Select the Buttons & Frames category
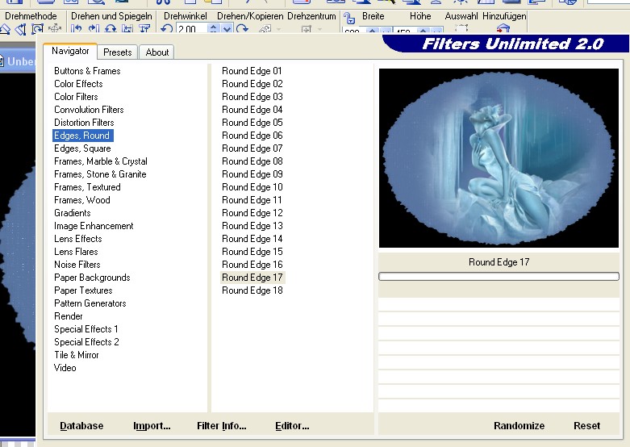Viewport: 630px width, 447px height. click(x=87, y=71)
